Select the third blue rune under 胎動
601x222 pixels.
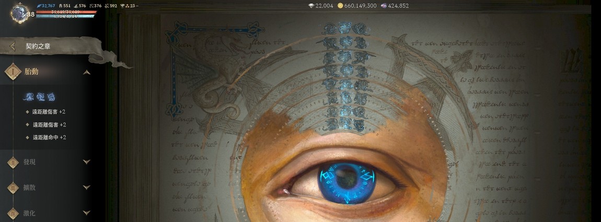tap(51, 96)
